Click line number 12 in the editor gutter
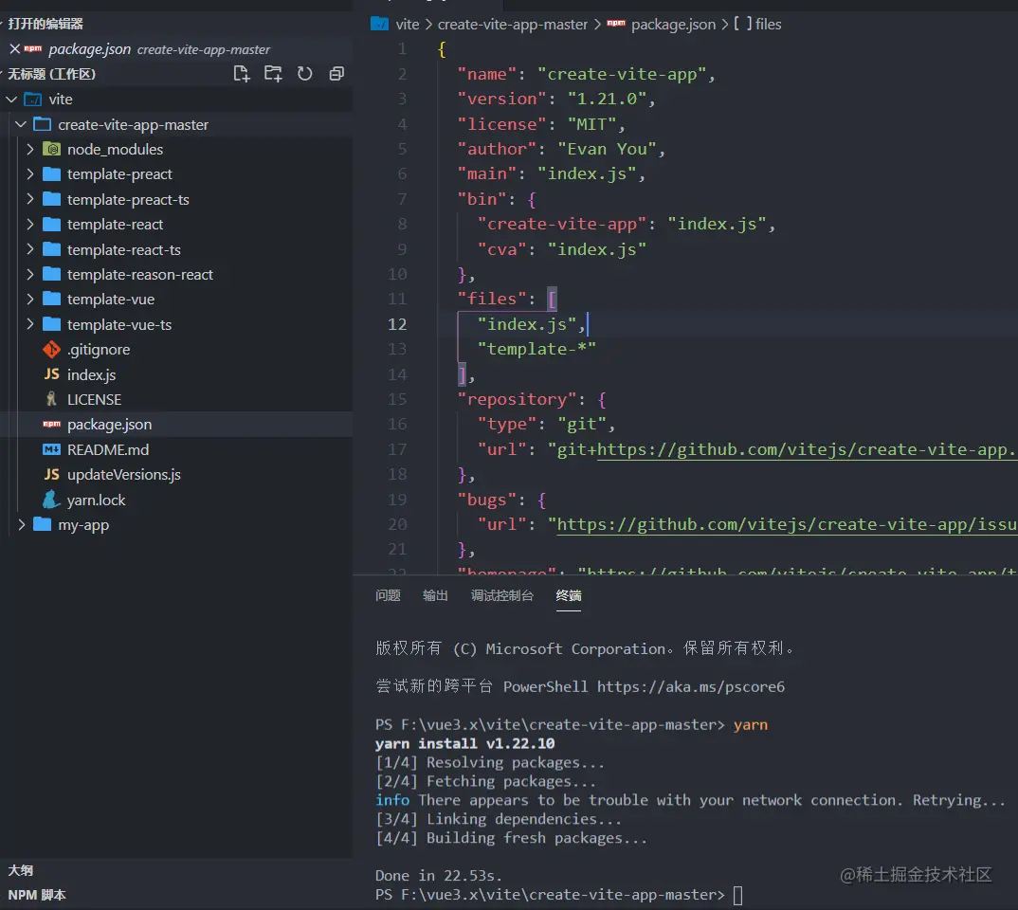The width and height of the screenshot is (1018, 910). click(x=397, y=324)
